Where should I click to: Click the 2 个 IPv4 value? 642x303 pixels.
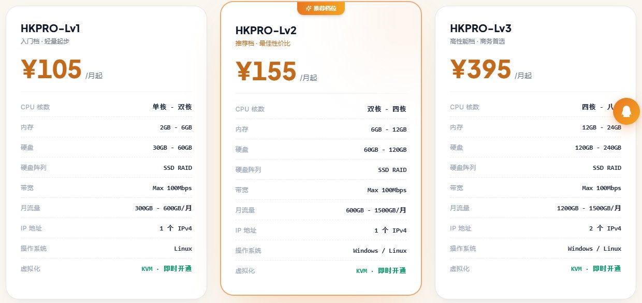(605, 228)
